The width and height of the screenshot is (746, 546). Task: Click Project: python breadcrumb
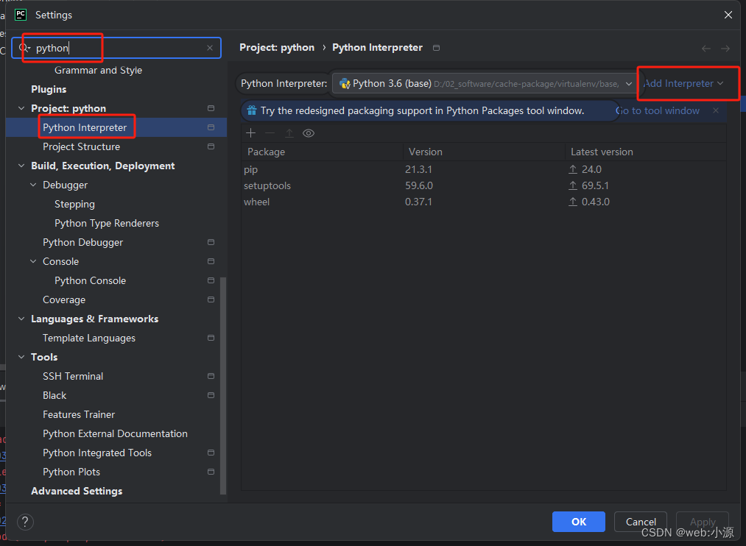pos(277,48)
